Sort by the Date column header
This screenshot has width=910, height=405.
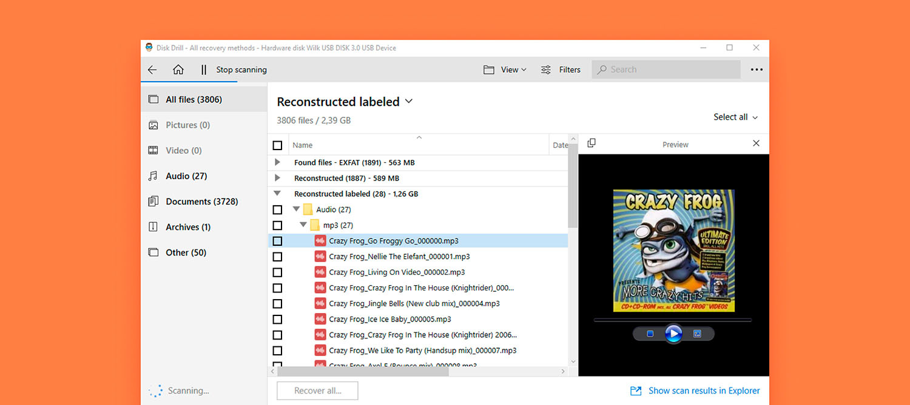[x=560, y=145]
